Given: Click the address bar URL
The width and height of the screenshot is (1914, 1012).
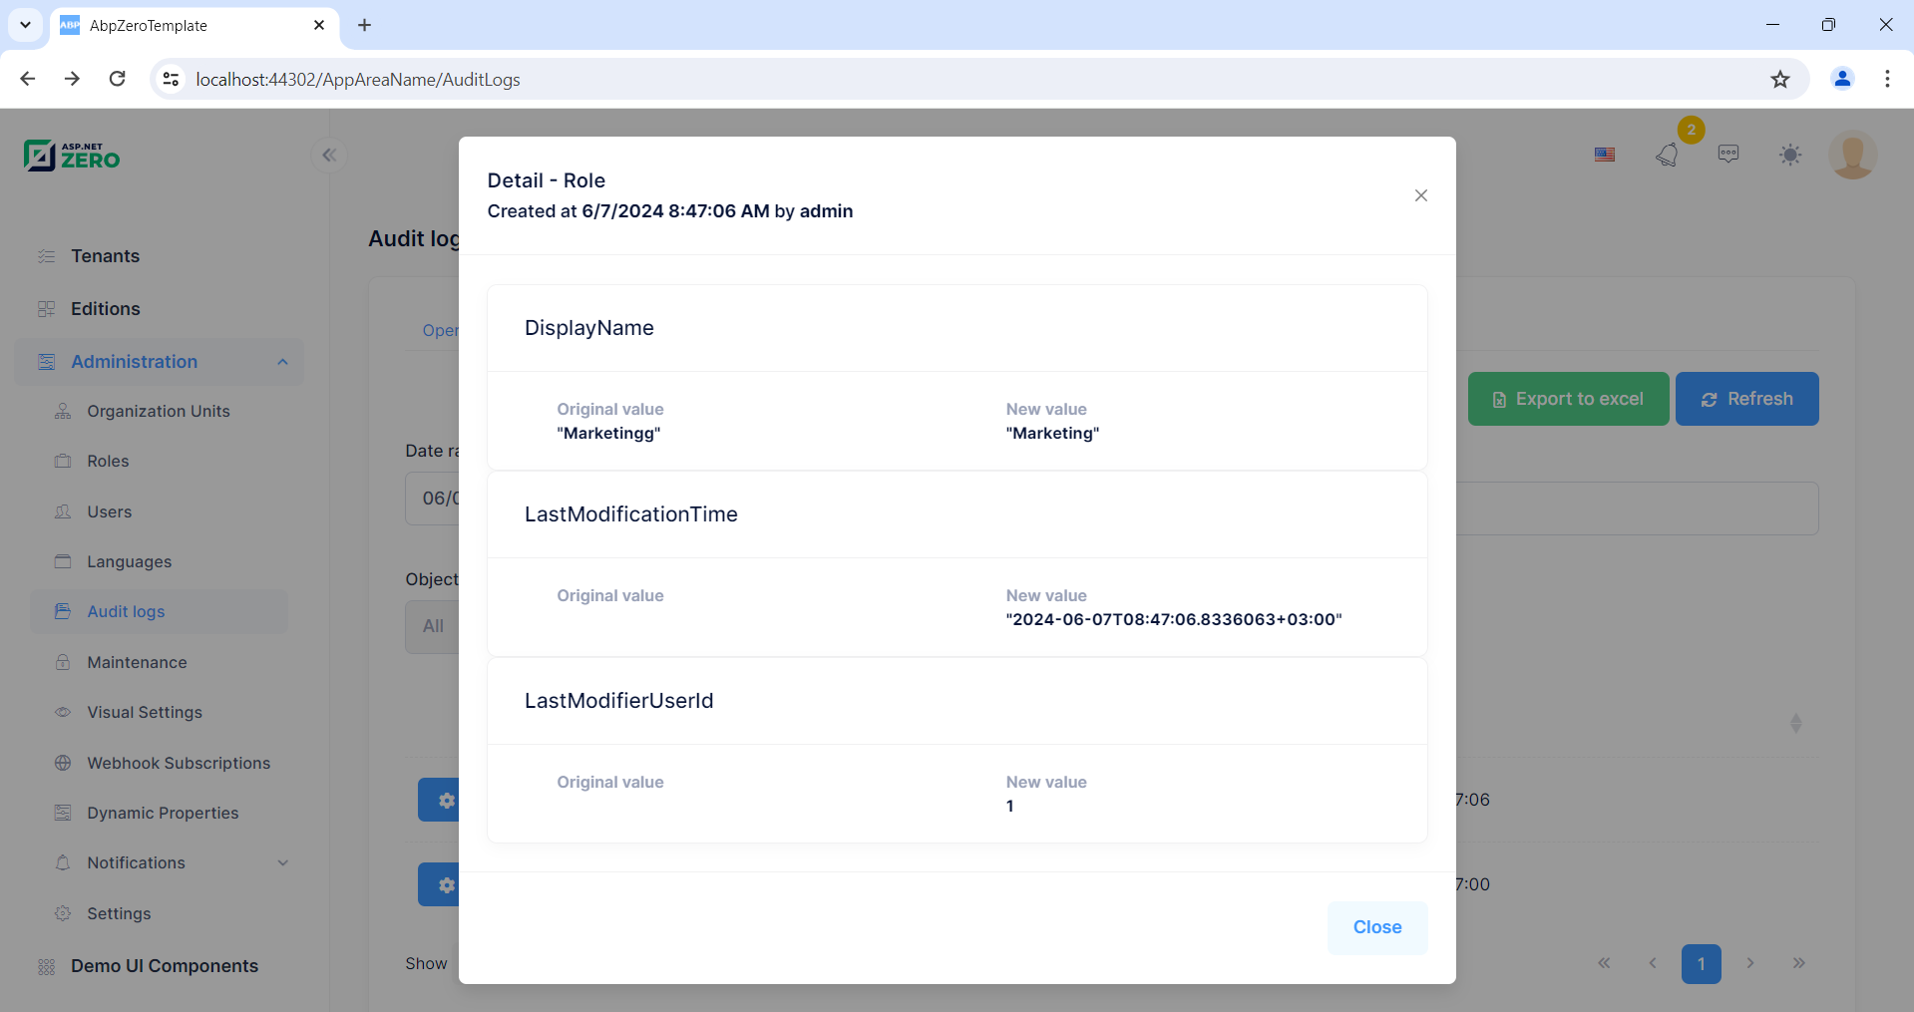Looking at the screenshot, I should pos(358,79).
